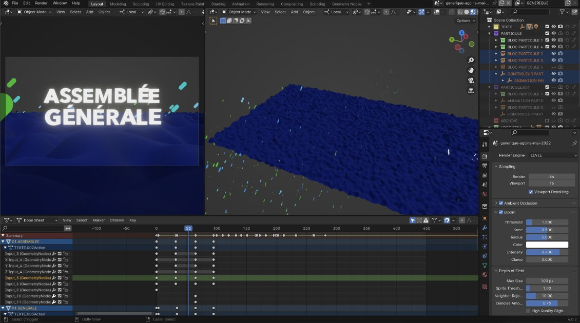Collapse the Sampling panel

point(496,167)
